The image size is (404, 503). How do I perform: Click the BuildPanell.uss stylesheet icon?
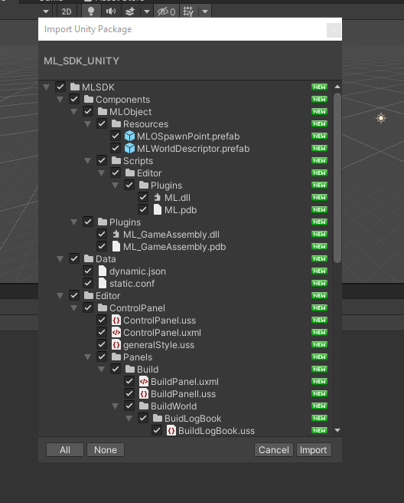point(143,393)
